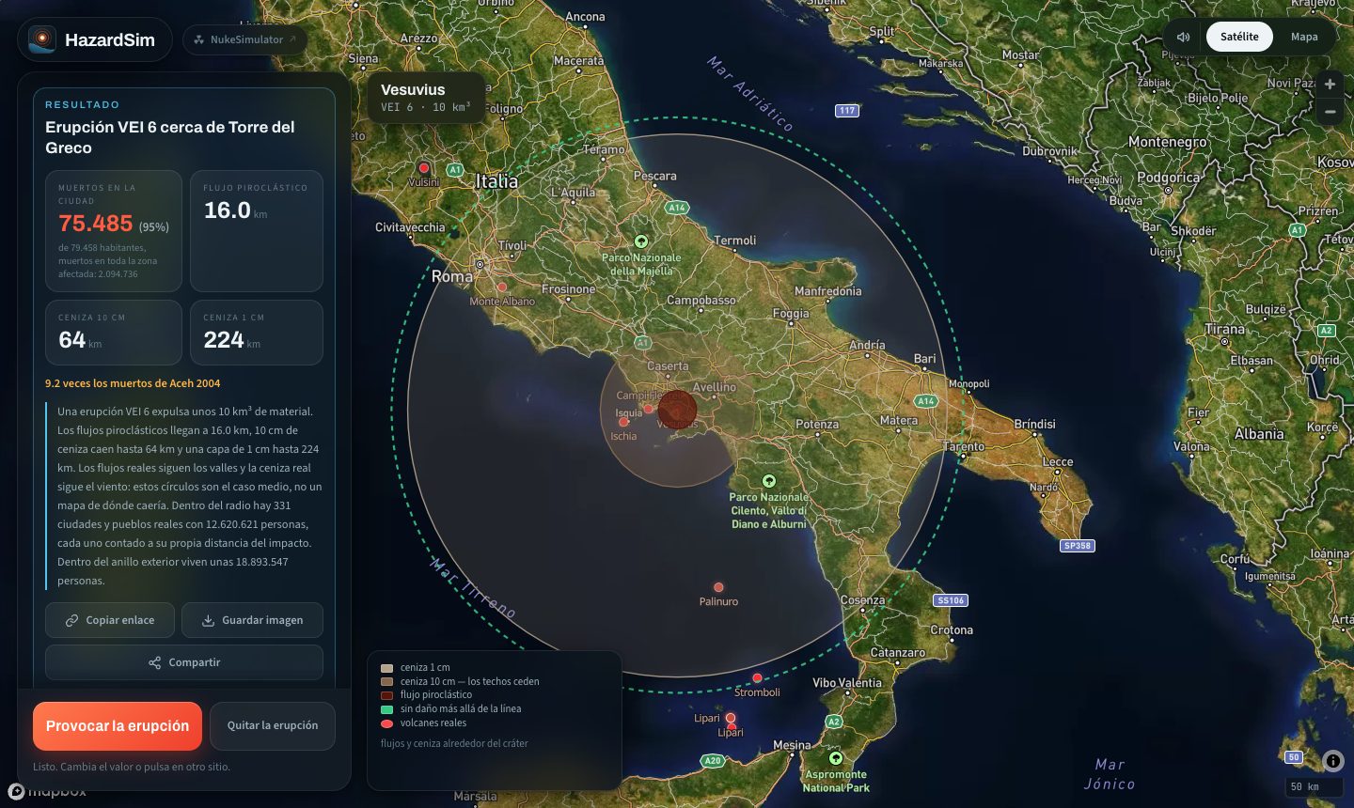The height and width of the screenshot is (808, 1354).
Task: Click the share icon in Compartir
Action: point(154,663)
